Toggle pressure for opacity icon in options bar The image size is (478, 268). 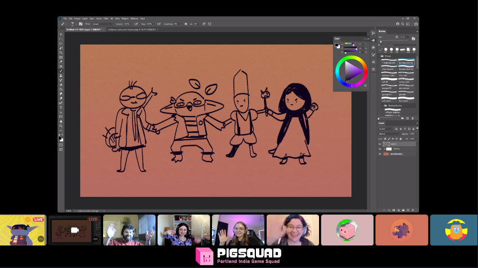[136, 24]
